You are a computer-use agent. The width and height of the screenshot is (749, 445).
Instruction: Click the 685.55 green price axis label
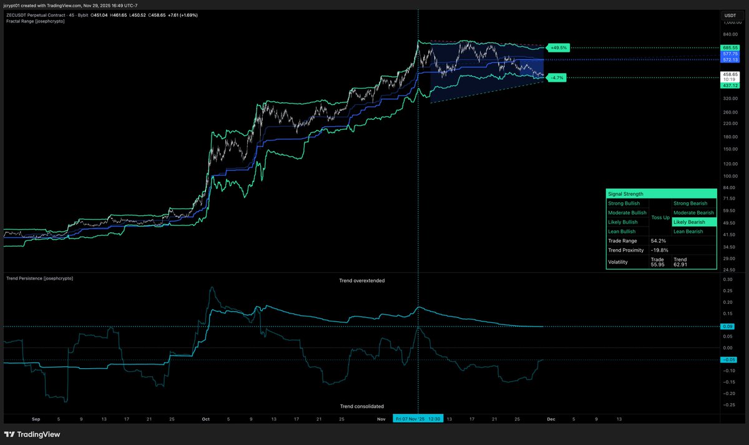730,48
